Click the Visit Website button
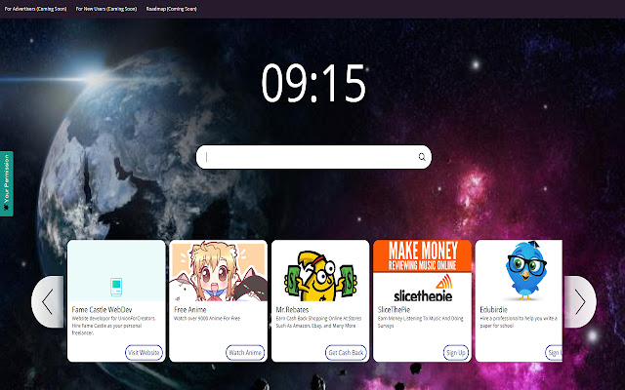The width and height of the screenshot is (625, 390). coord(144,353)
